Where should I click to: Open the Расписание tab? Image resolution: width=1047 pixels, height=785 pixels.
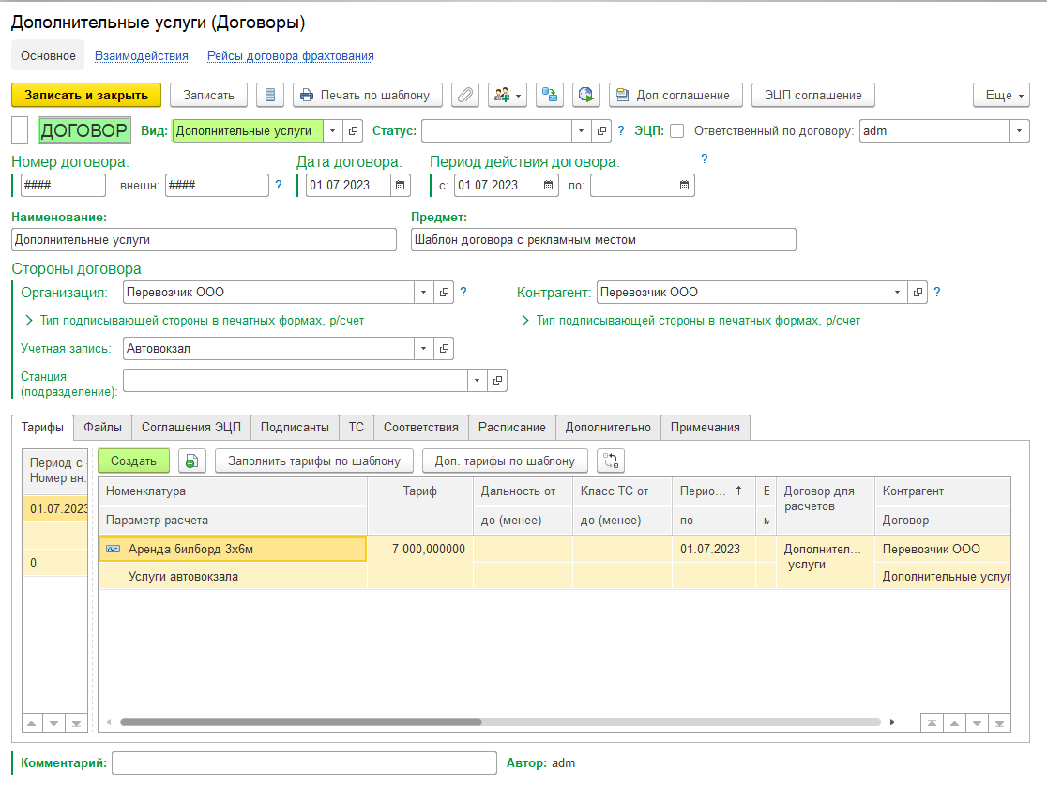511,428
